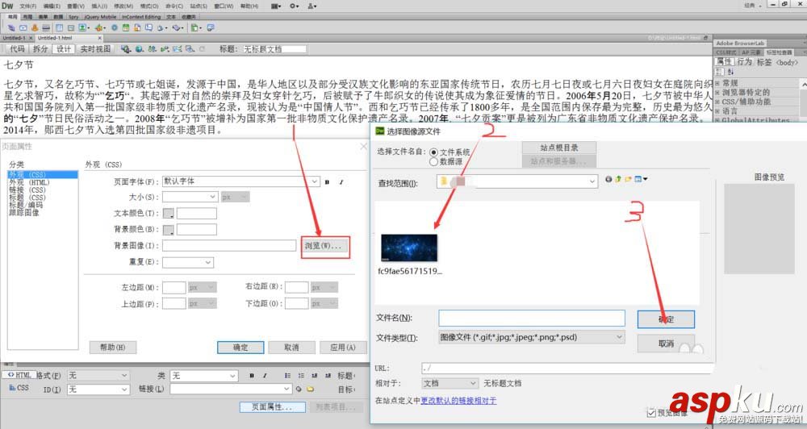Click the 文件名(N) input field
This screenshot has height=429, width=807.
(532, 318)
